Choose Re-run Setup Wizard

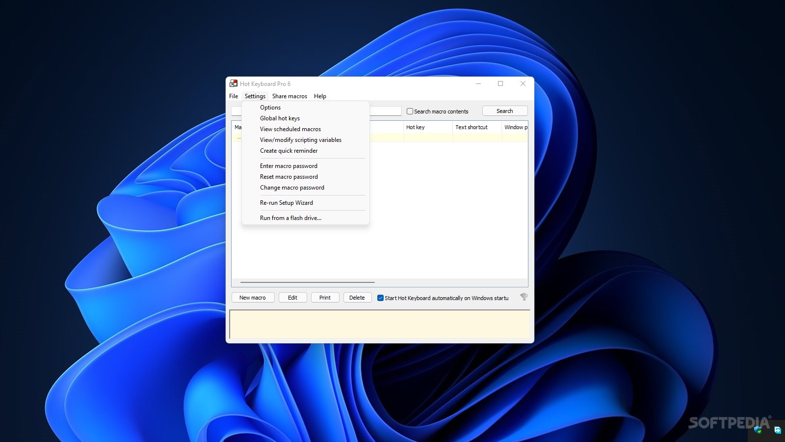pos(305,203)
